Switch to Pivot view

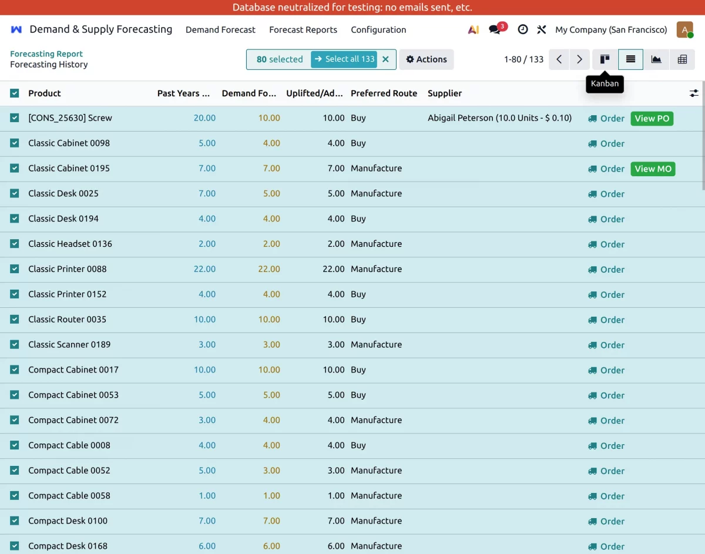pyautogui.click(x=682, y=59)
